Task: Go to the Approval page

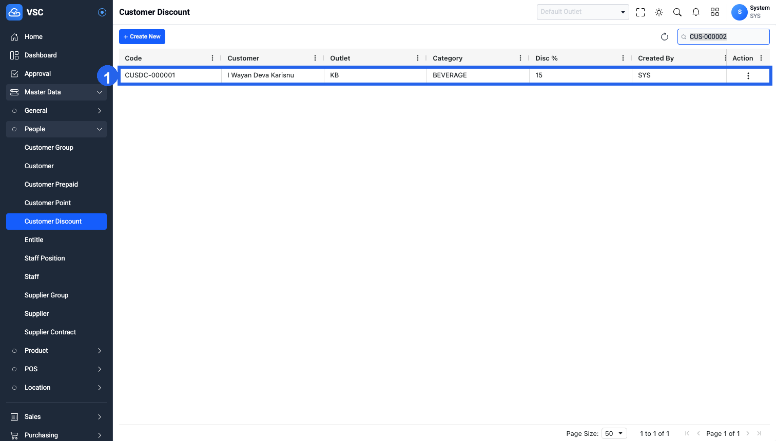Action: pos(56,74)
